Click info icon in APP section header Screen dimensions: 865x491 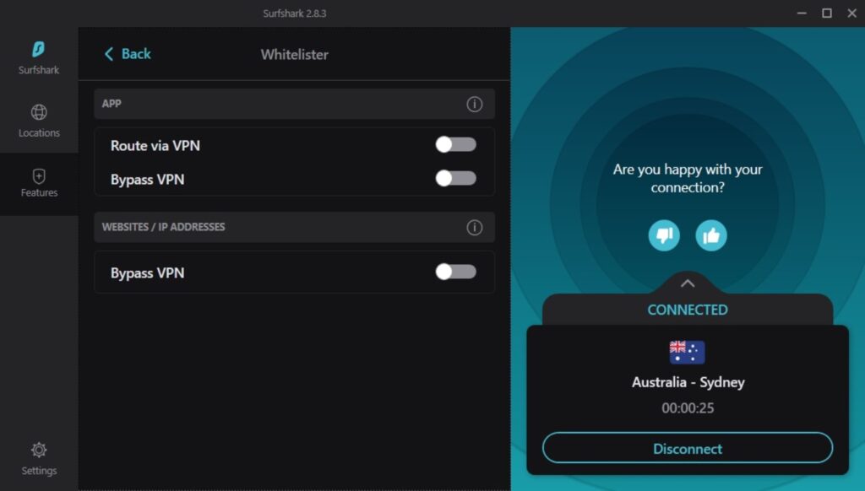tap(475, 105)
